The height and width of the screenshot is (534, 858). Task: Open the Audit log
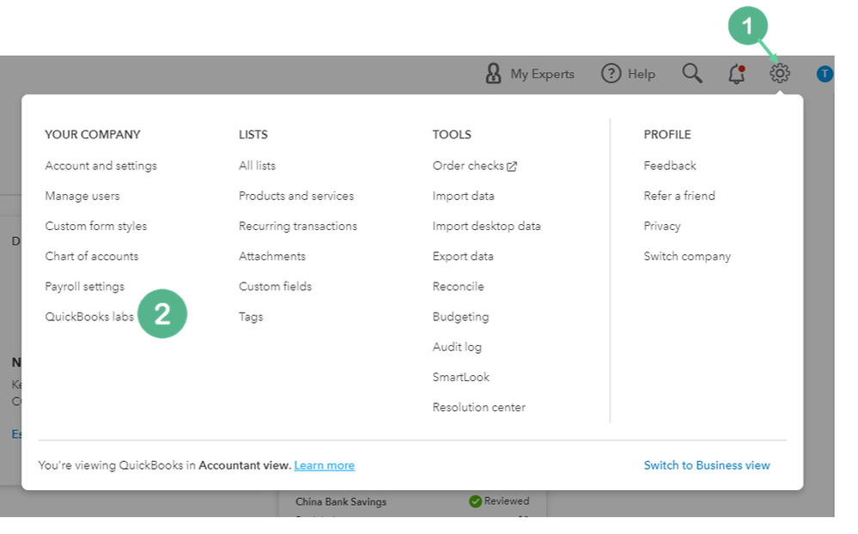click(x=457, y=347)
